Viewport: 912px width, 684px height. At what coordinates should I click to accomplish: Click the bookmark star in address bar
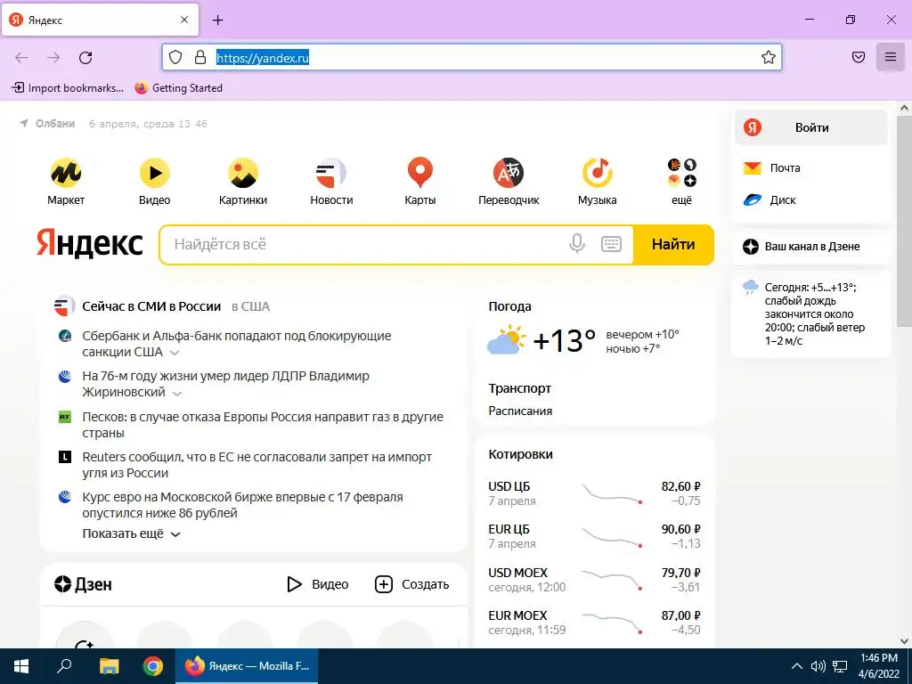769,57
